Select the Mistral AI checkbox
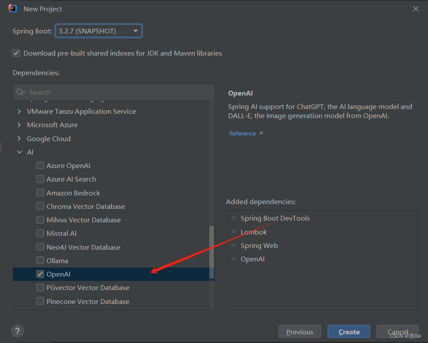 click(x=40, y=233)
